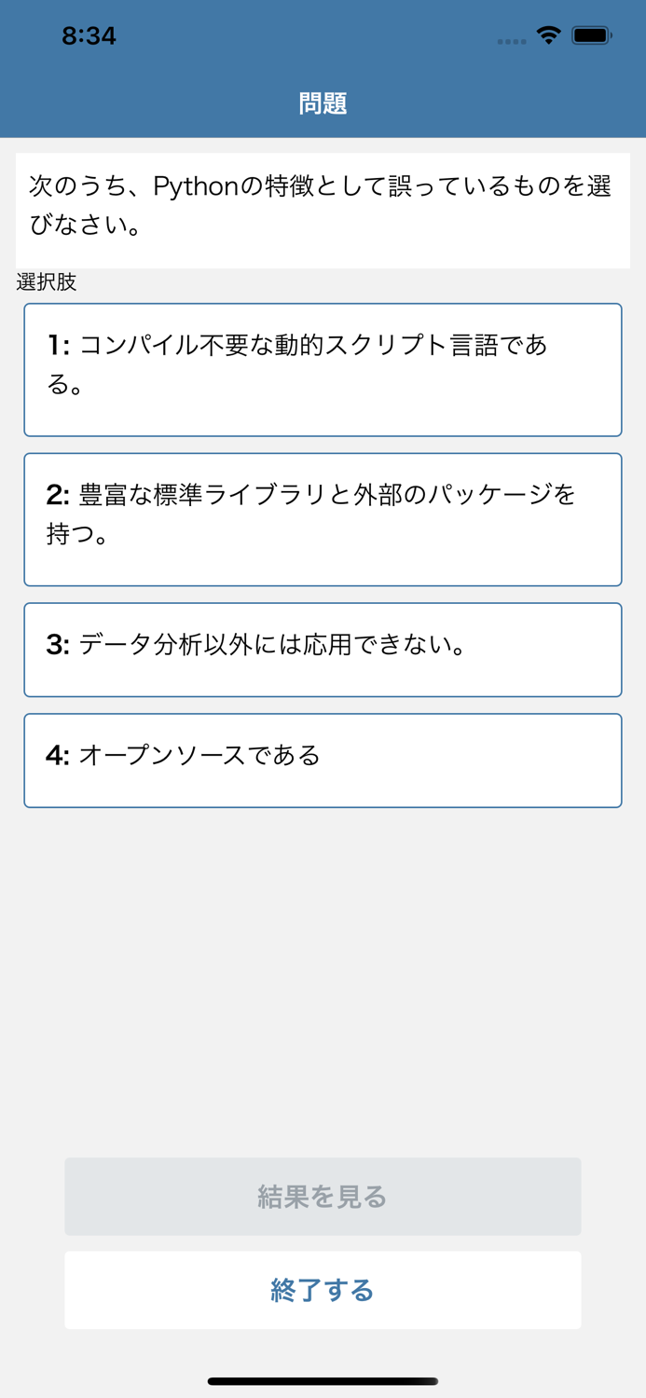Image resolution: width=646 pixels, height=1398 pixels.
Task: Select answer 1 about dynamic scripting language
Action: pos(323,369)
